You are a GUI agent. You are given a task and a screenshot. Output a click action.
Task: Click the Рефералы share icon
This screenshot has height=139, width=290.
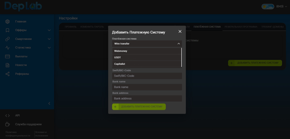(x=8, y=74)
